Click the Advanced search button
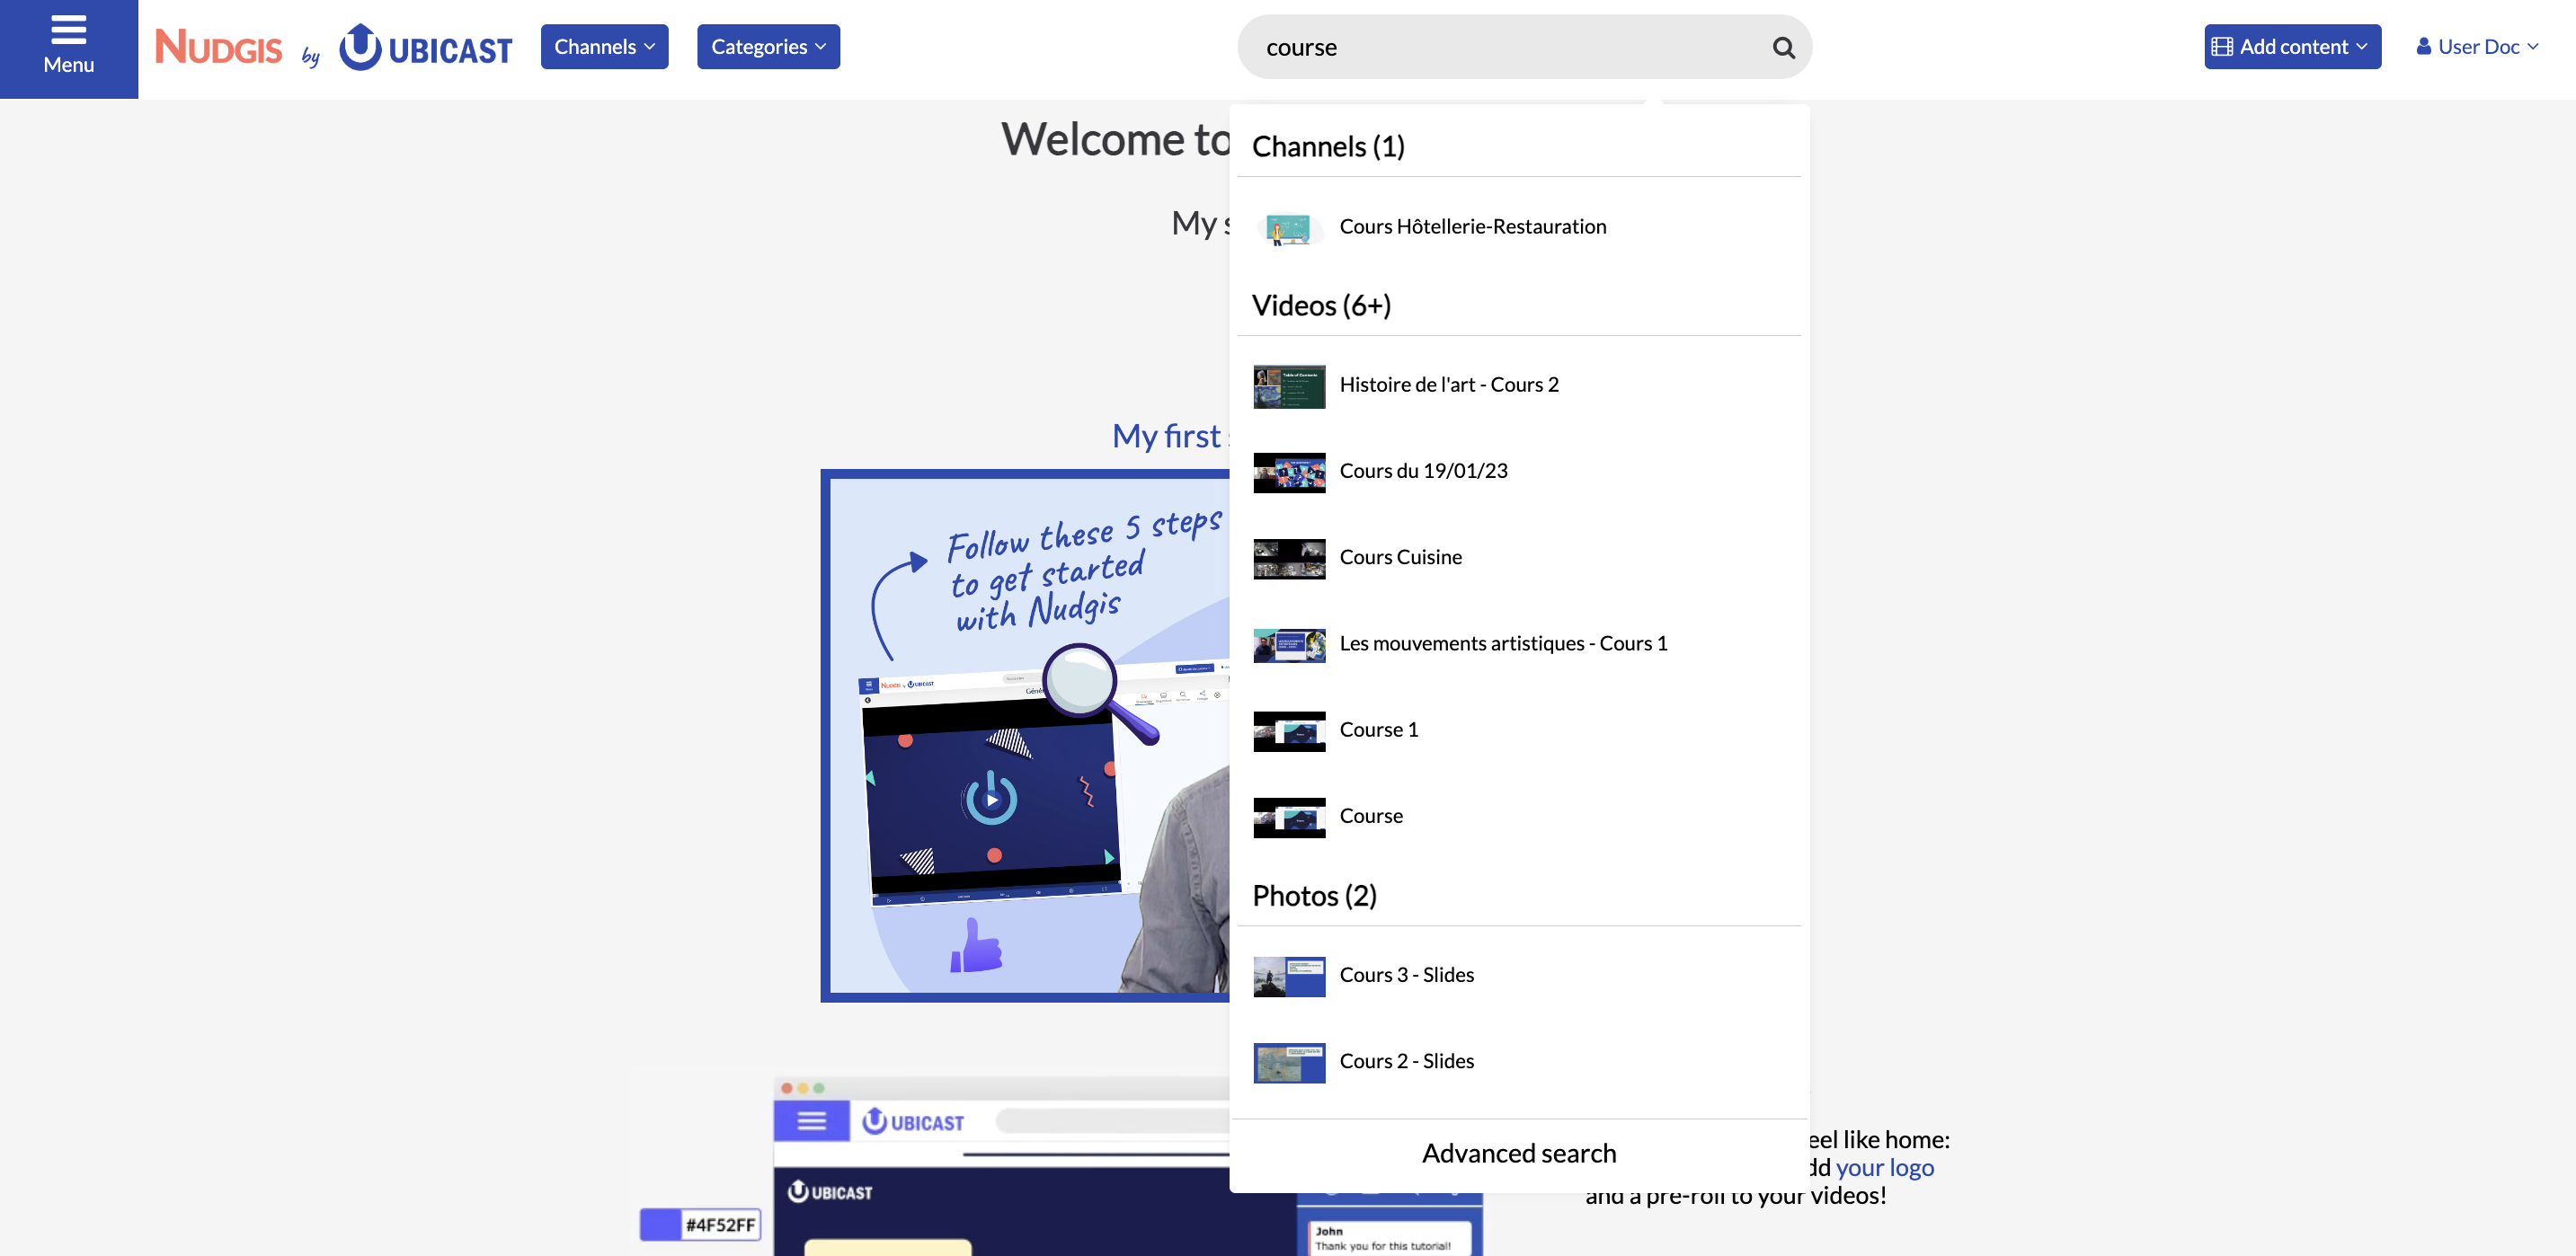This screenshot has width=2576, height=1256. tap(1518, 1154)
